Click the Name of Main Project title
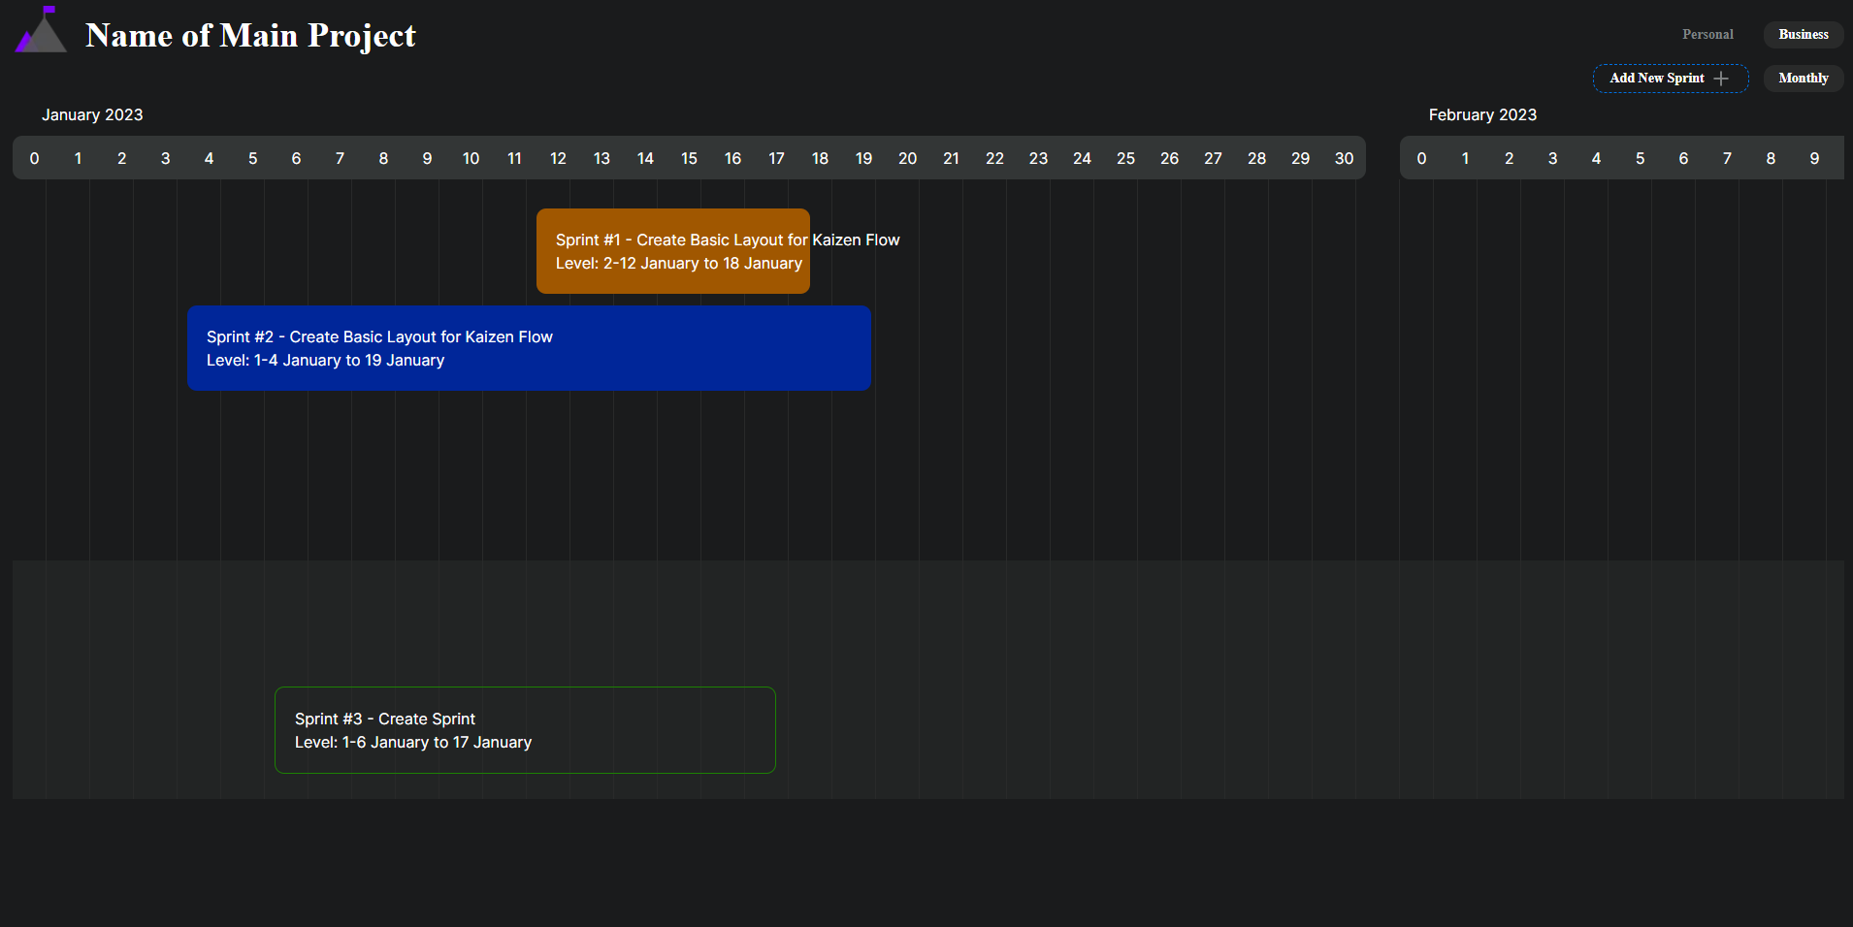 coord(250,35)
